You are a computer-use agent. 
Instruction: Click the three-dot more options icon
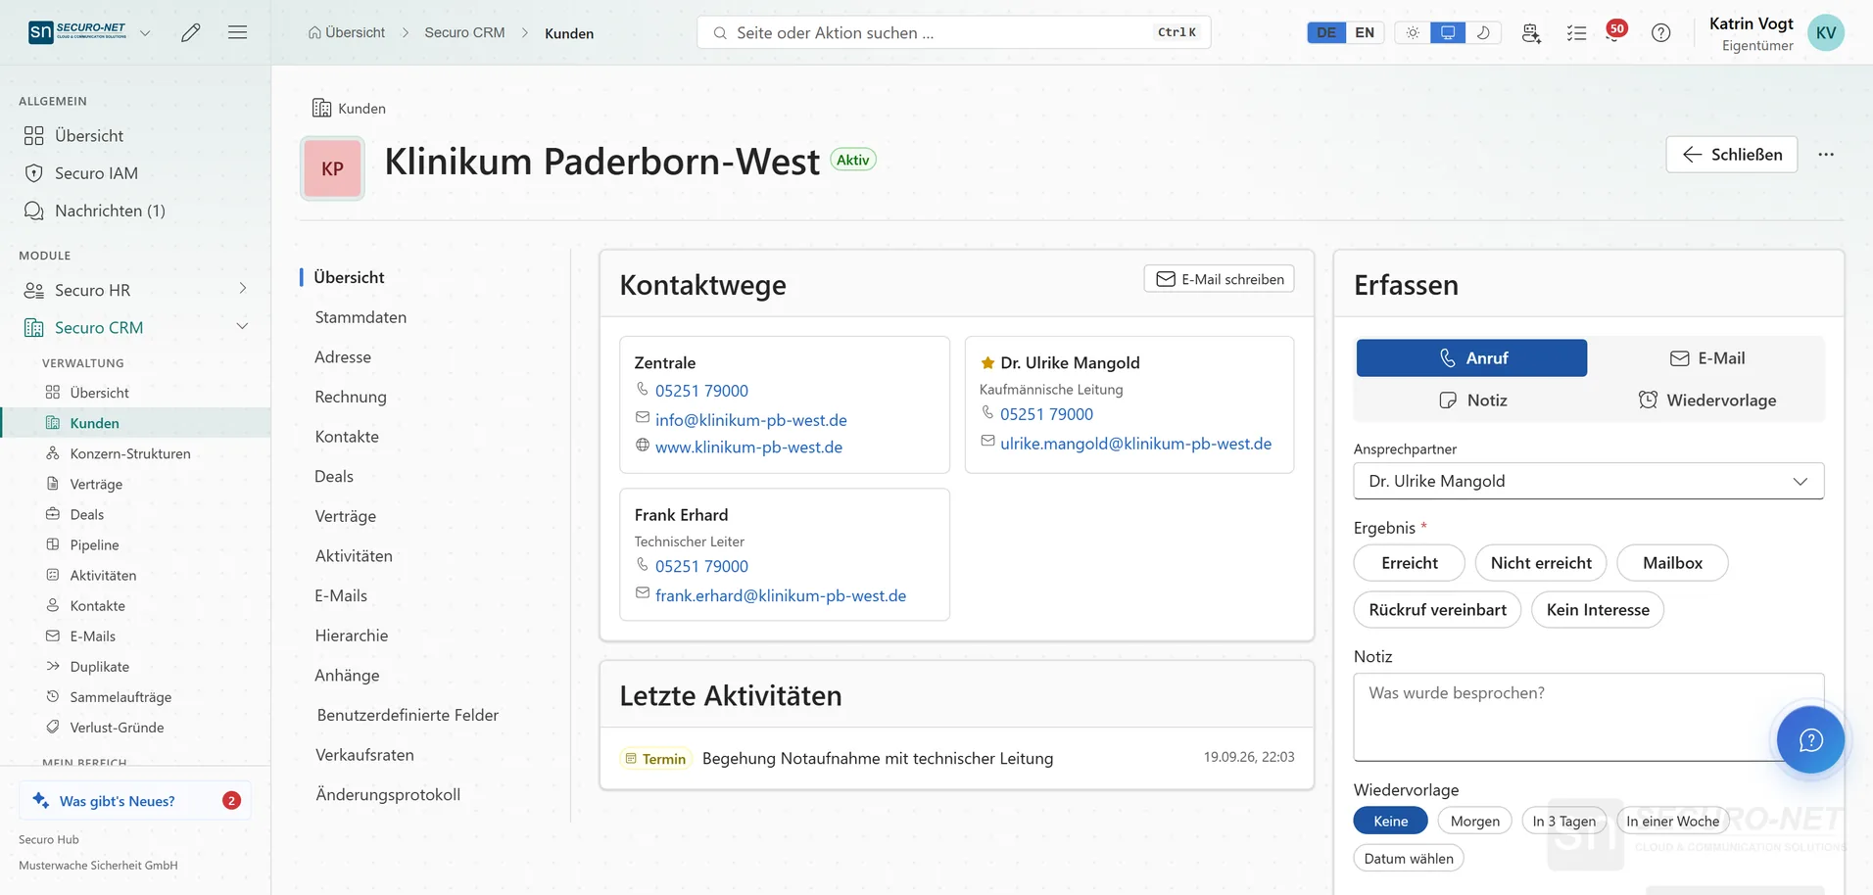click(1826, 155)
